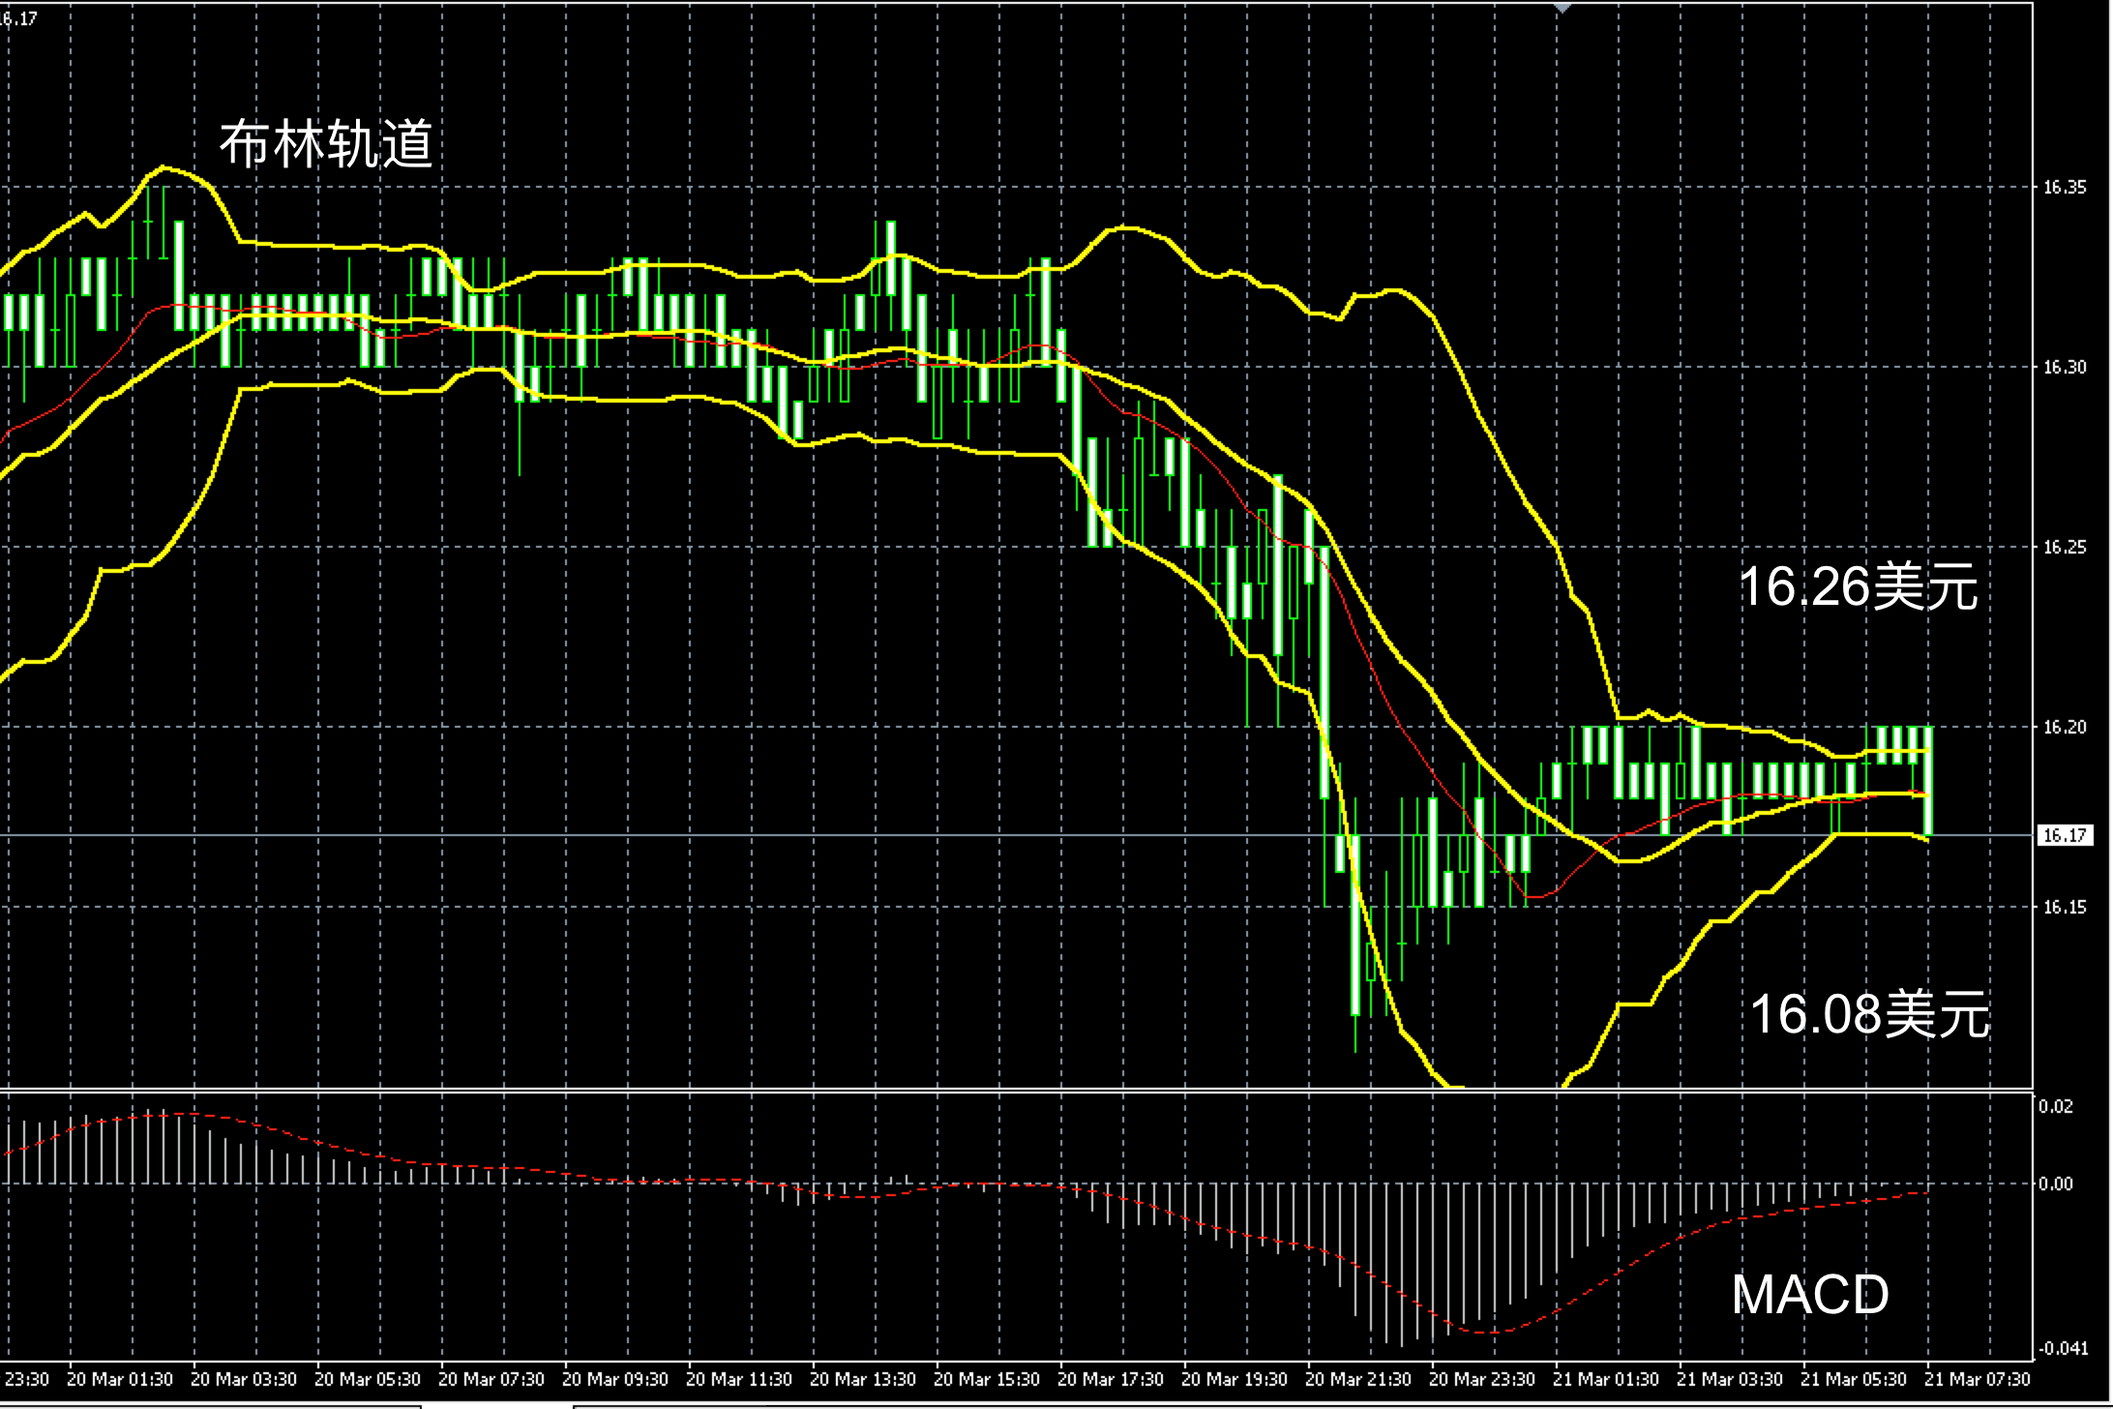This screenshot has height=1409, width=2113.
Task: Click the 21 Mar 07:30 time label
Action: (x=1978, y=1379)
